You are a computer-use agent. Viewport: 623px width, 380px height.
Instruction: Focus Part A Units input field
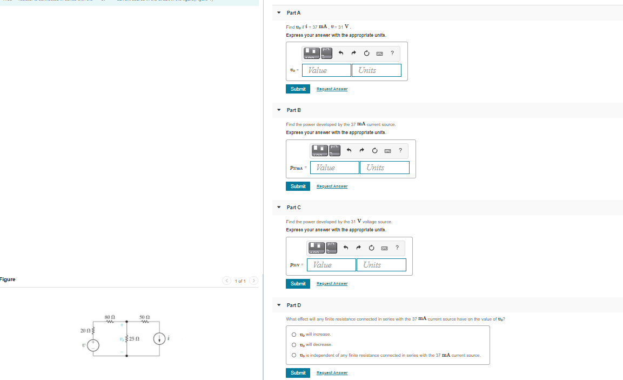[377, 70]
